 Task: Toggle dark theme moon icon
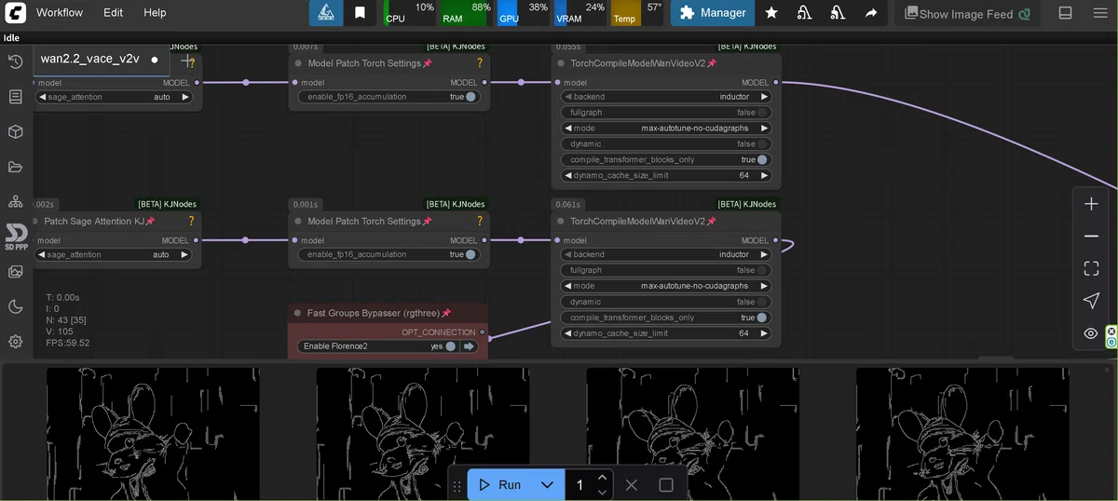click(15, 306)
